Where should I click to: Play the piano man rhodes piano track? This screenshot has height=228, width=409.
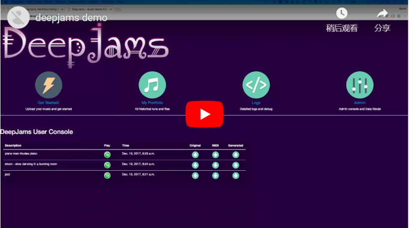point(107,155)
